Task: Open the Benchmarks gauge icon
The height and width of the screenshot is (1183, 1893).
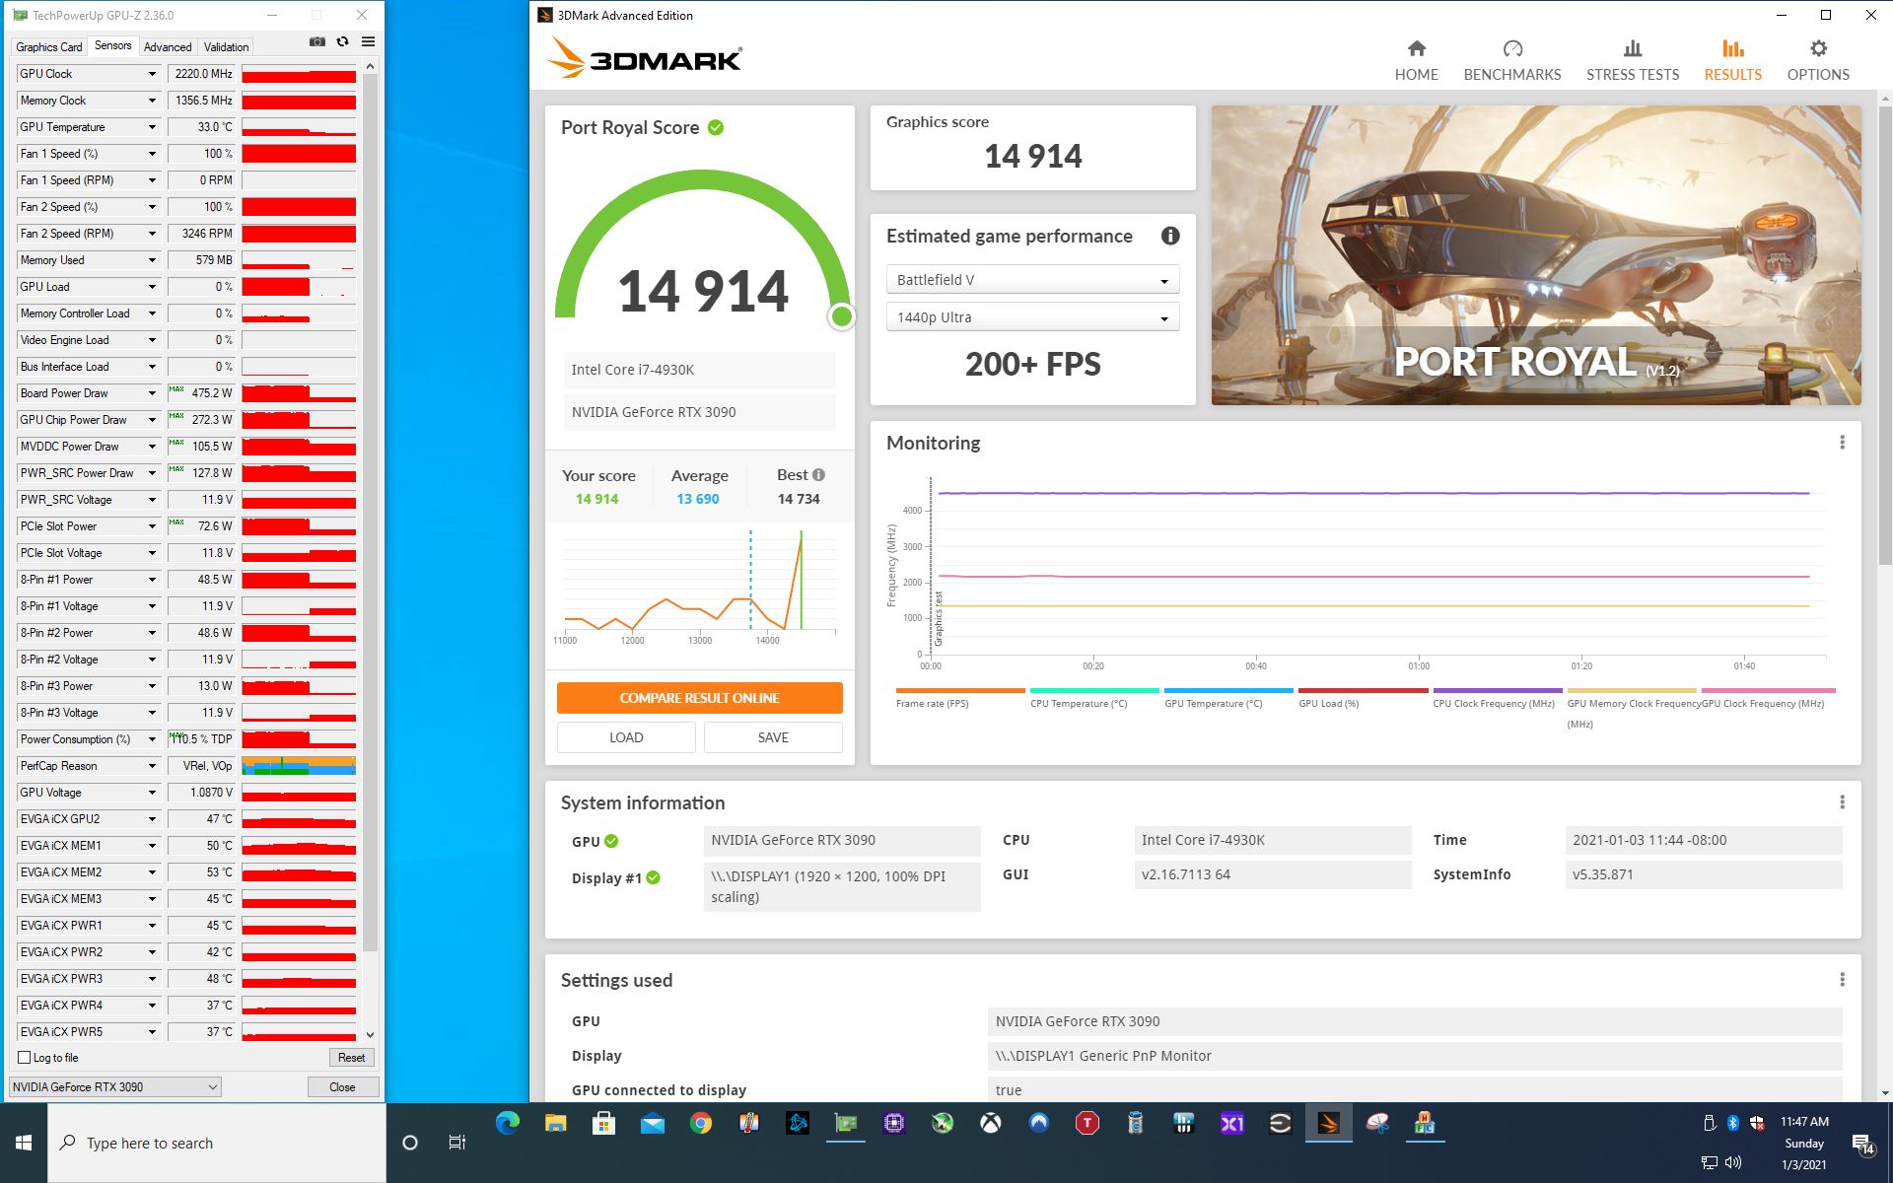Action: coord(1511,49)
